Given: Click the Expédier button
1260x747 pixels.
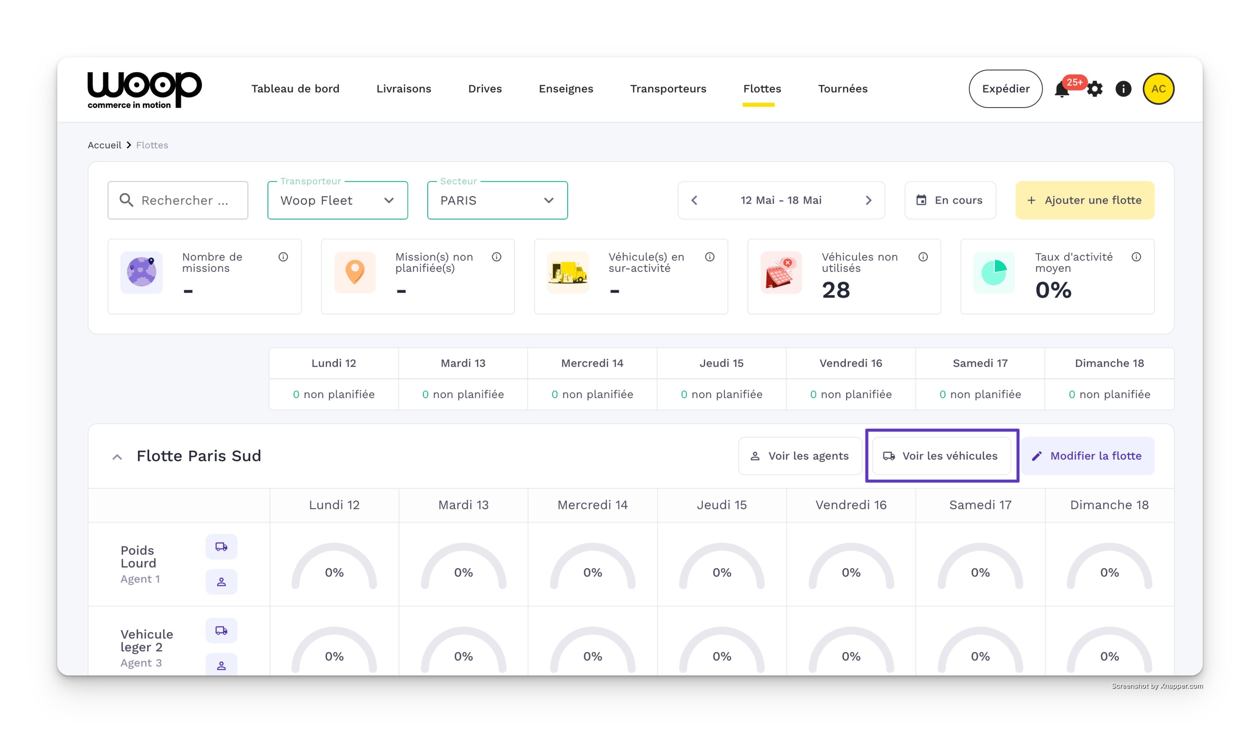Looking at the screenshot, I should coord(1005,89).
